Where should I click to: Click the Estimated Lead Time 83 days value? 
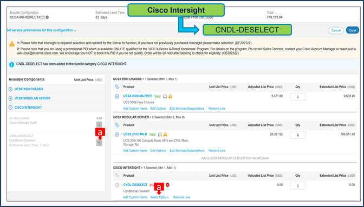tap(101, 17)
